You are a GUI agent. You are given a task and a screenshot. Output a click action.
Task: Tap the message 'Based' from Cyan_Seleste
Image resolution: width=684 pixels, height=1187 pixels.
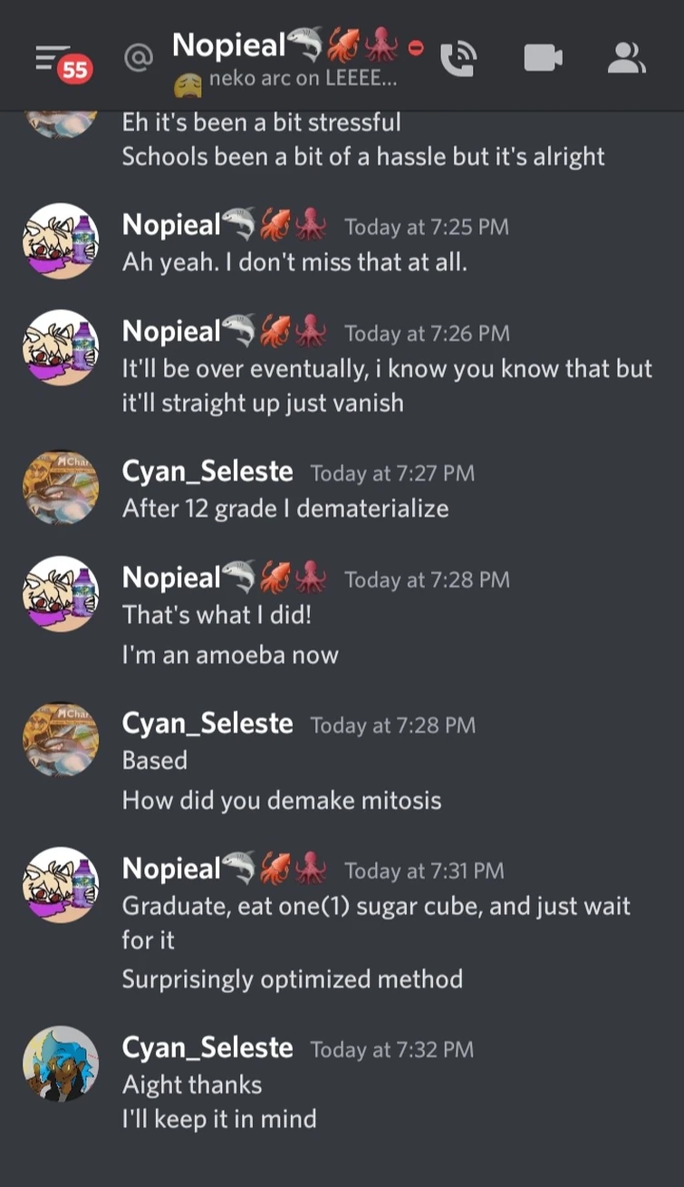[x=154, y=761]
